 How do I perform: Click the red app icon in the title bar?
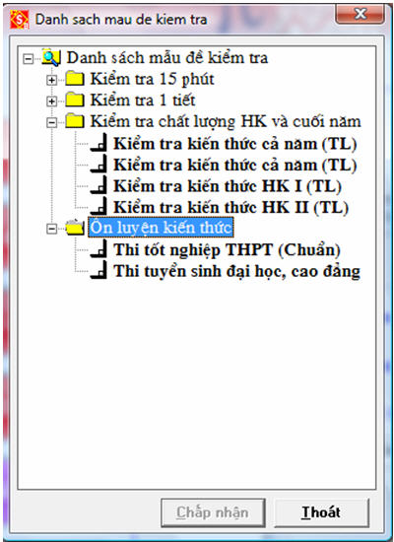click(x=19, y=20)
